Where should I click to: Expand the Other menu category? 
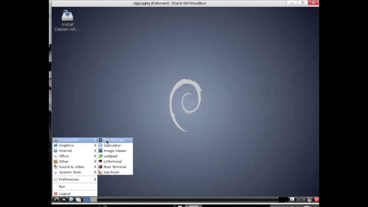point(75,162)
